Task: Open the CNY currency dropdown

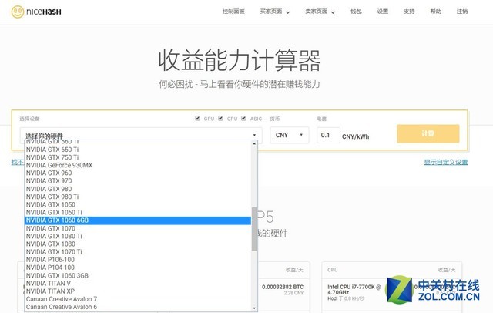Action: coord(290,135)
